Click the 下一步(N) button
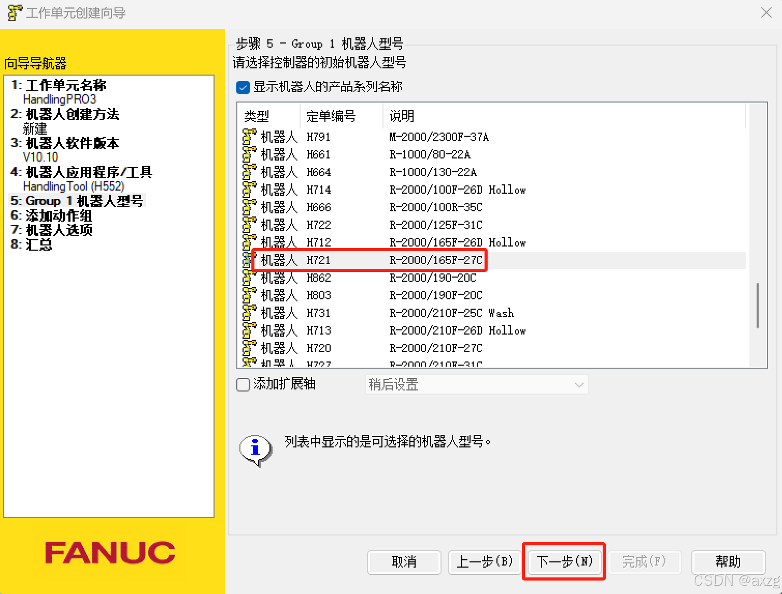Viewport: 782px width, 594px height. click(x=564, y=562)
